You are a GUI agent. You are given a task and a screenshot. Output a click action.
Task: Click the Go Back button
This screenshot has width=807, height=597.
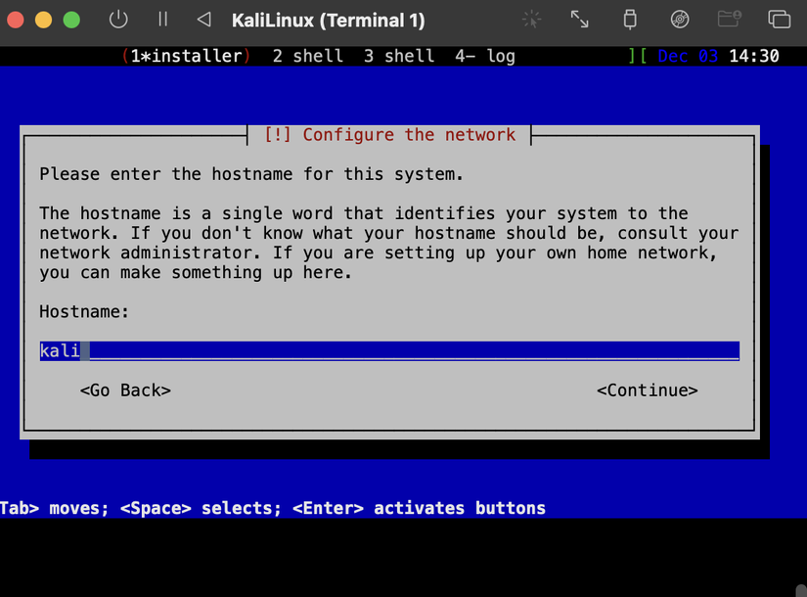point(125,390)
